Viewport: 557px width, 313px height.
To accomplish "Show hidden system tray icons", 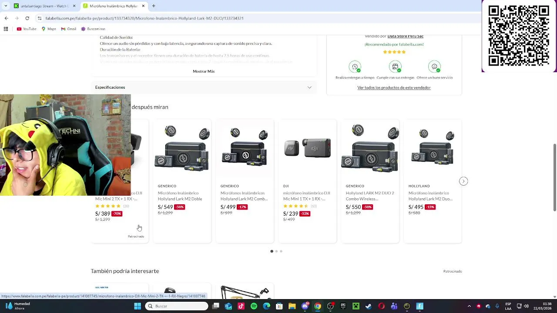I will point(469,306).
